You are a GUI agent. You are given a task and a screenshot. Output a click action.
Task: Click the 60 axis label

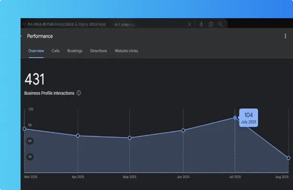(x=30, y=141)
